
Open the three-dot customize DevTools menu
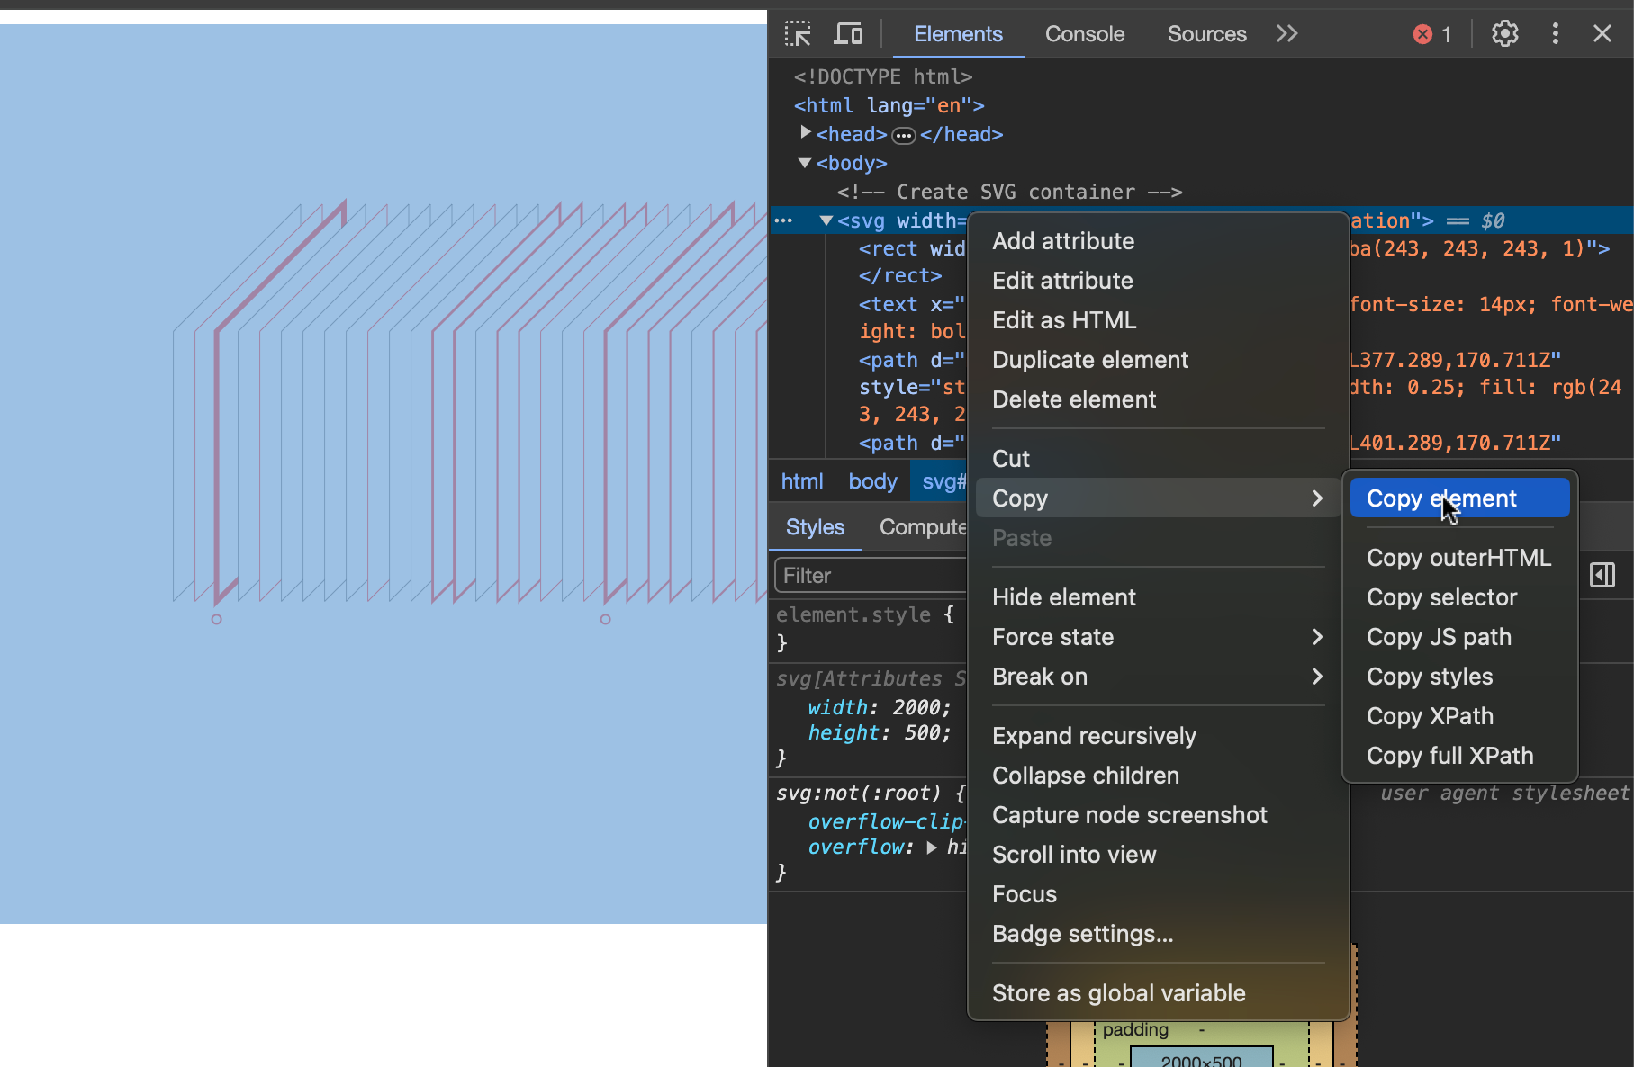pyautogui.click(x=1555, y=34)
